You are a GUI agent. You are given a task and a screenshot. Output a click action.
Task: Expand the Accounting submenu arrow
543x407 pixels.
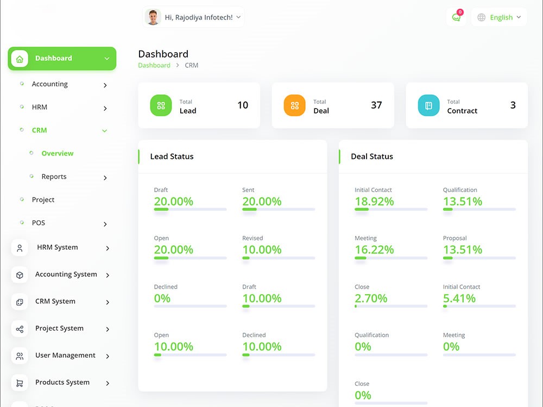coord(105,85)
